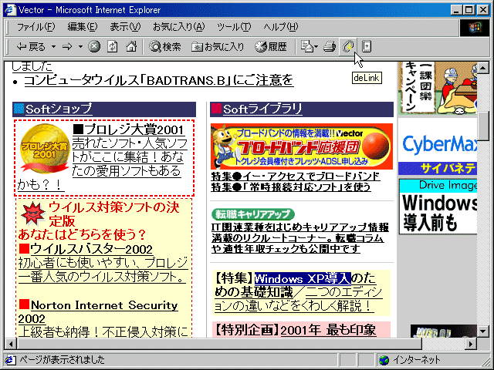Click the Mail toolbar icon
Image resolution: width=494 pixels, height=370 pixels.
[x=306, y=47]
